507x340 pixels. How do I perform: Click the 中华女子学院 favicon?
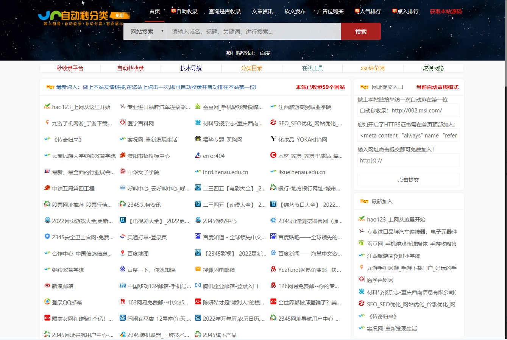[123, 172]
